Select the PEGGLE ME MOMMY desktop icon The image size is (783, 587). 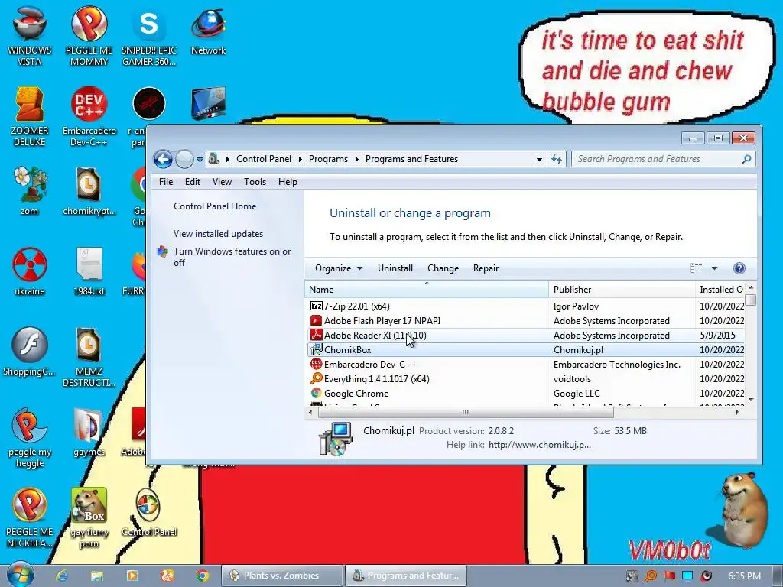pos(89,35)
